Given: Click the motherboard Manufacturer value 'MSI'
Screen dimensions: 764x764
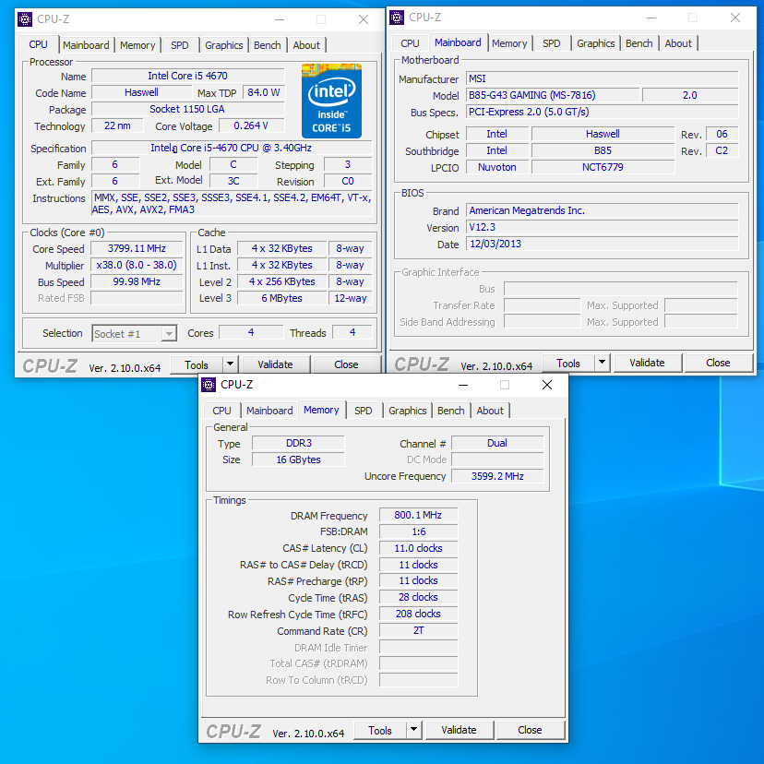Looking at the screenshot, I should 603,79.
